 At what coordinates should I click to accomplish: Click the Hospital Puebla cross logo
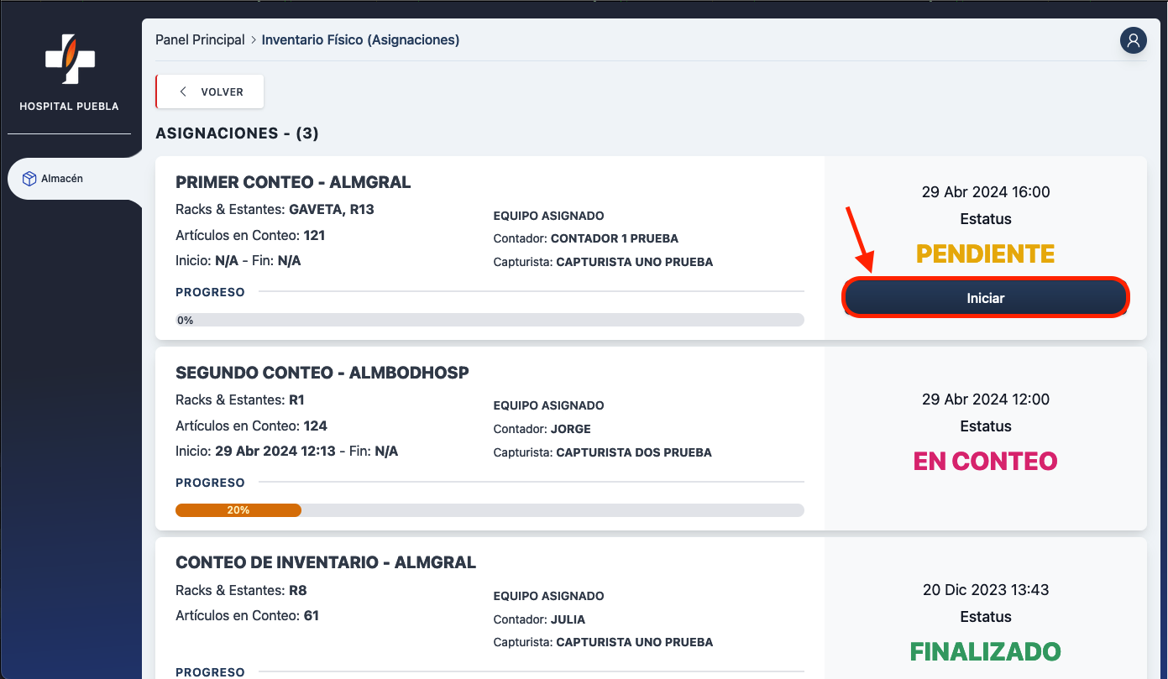[x=69, y=59]
